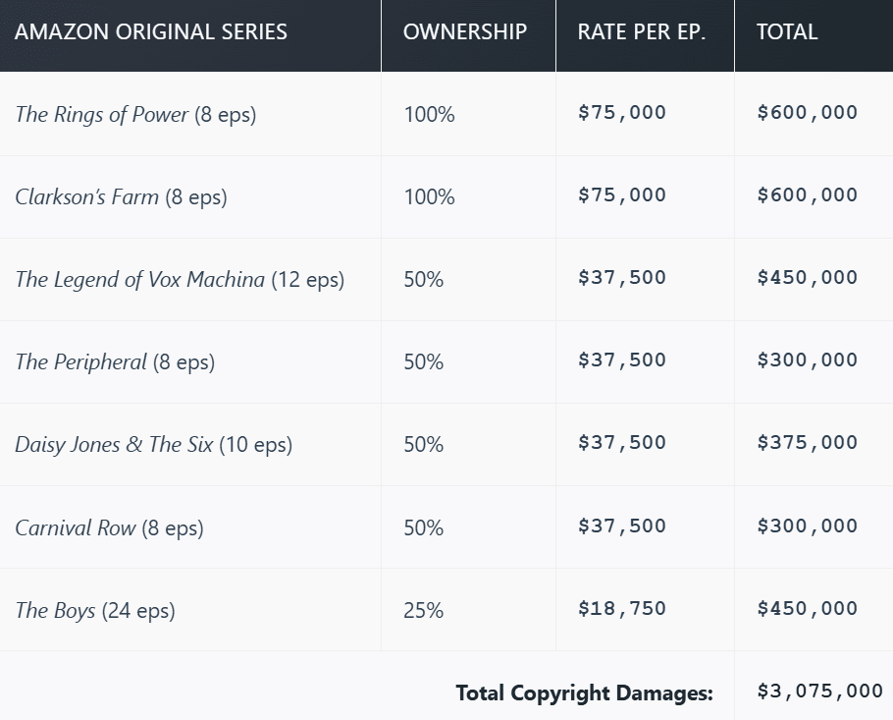Click the $18,750 rate per episode cell
Viewport: 893px width, 720px height.
pyautogui.click(x=621, y=609)
